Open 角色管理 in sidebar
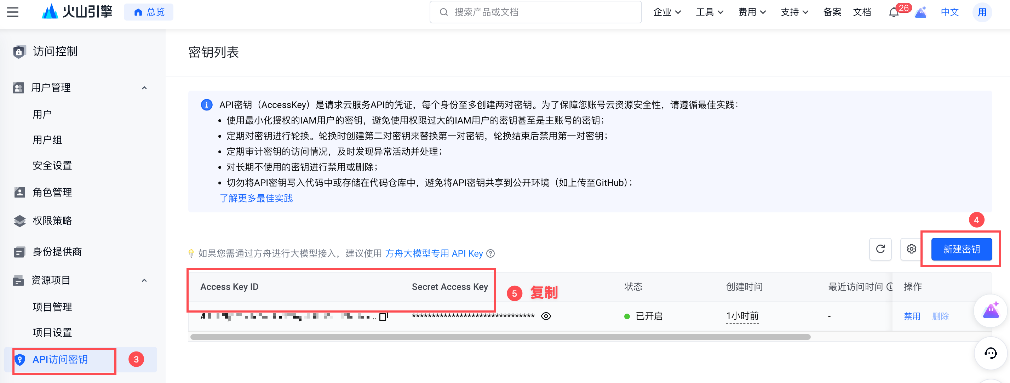This screenshot has height=383, width=1010. [x=52, y=192]
